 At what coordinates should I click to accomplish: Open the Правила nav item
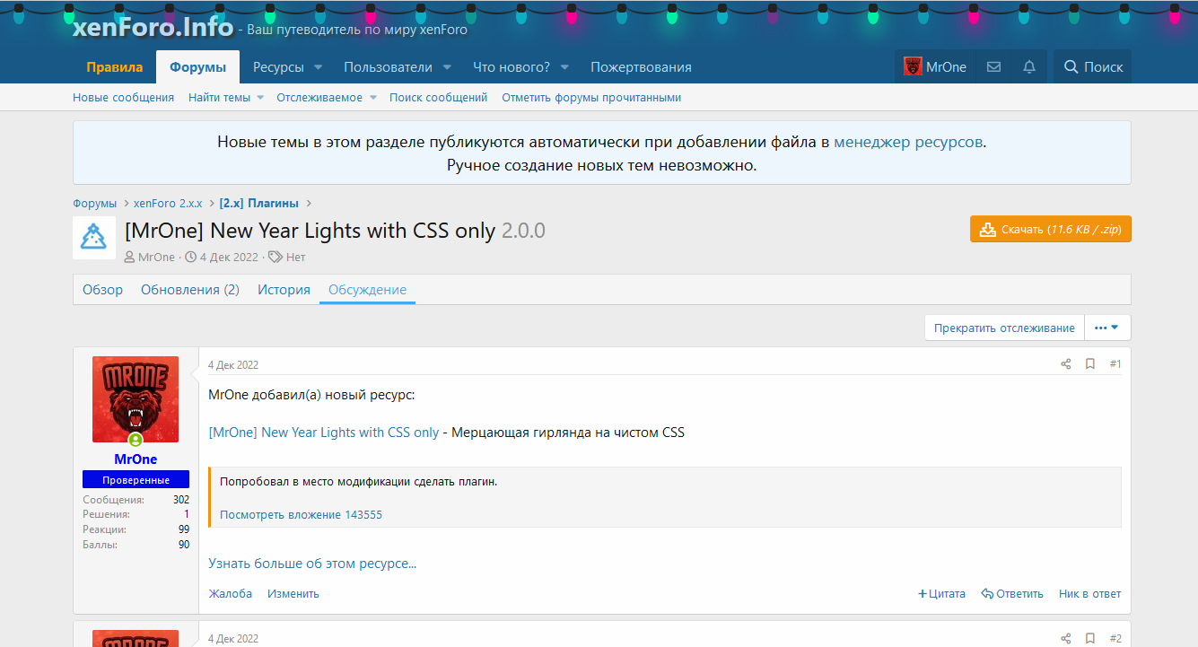coord(114,67)
